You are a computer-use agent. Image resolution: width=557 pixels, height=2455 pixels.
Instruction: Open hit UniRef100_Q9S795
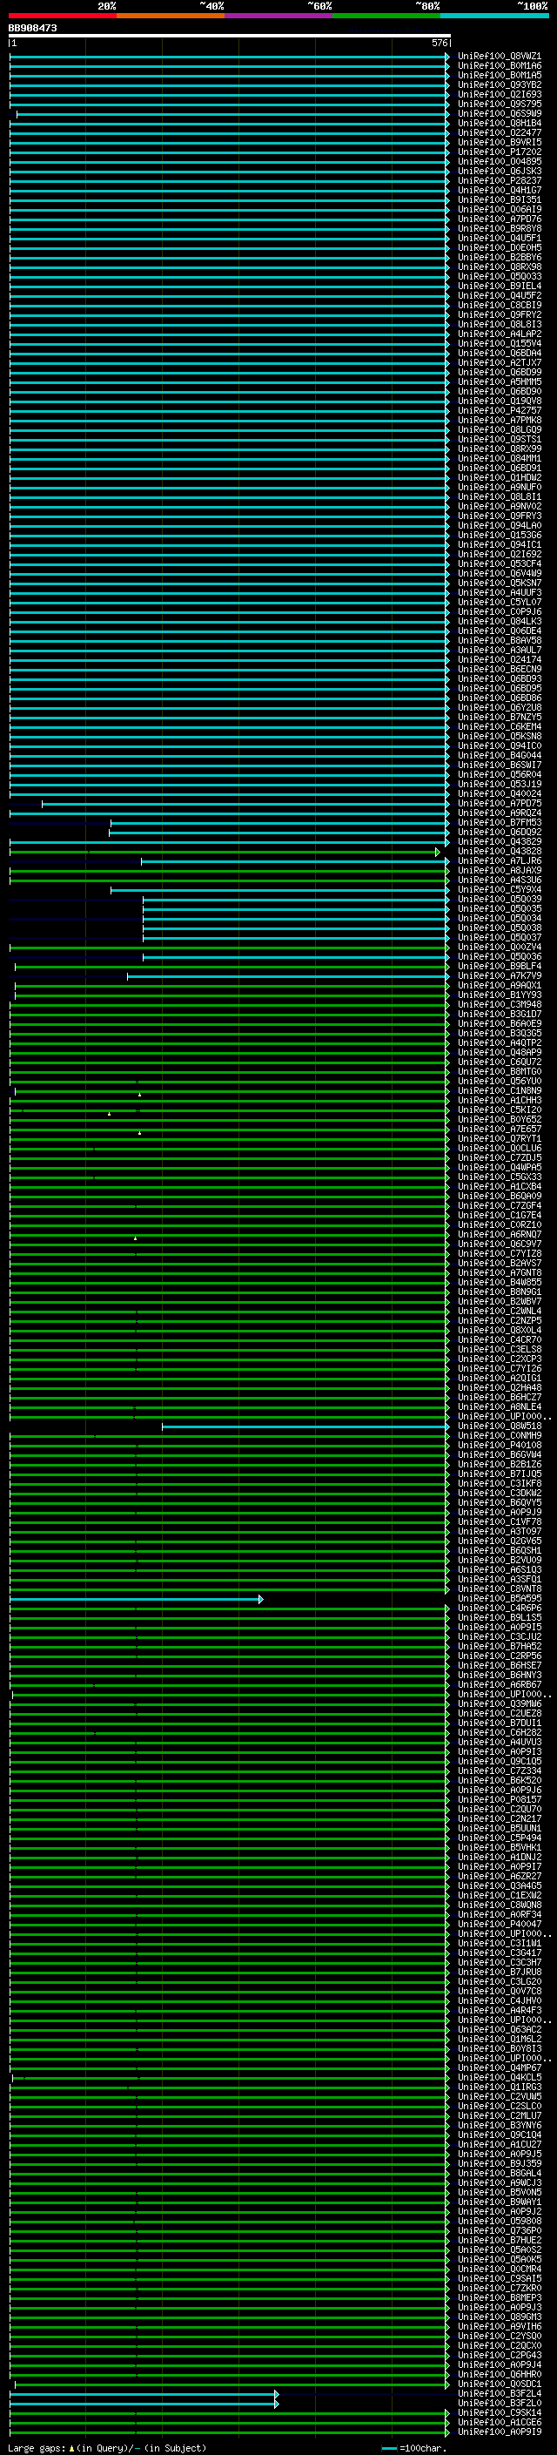[x=499, y=105]
